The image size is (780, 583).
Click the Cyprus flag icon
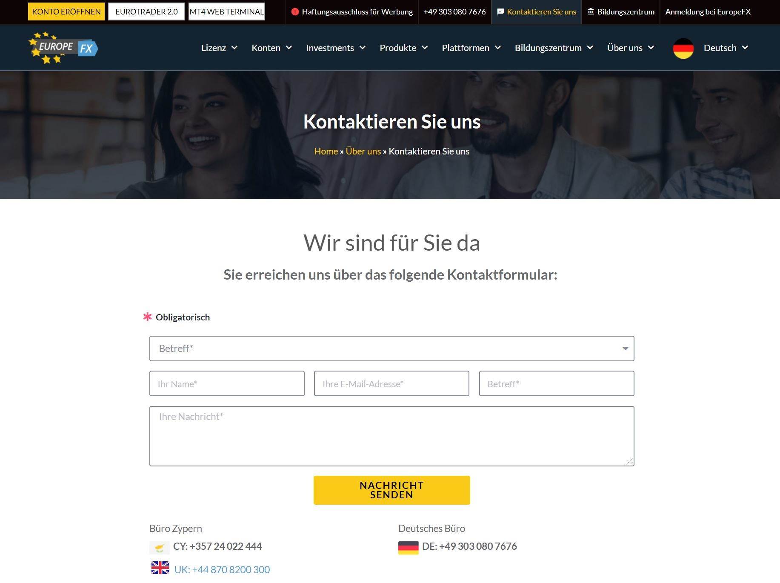tap(160, 547)
